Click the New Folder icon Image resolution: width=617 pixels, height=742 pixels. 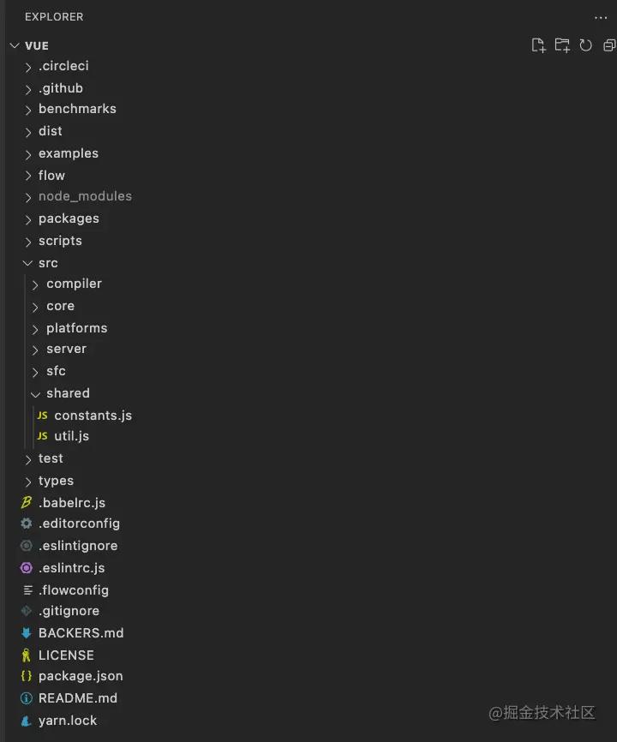point(562,45)
